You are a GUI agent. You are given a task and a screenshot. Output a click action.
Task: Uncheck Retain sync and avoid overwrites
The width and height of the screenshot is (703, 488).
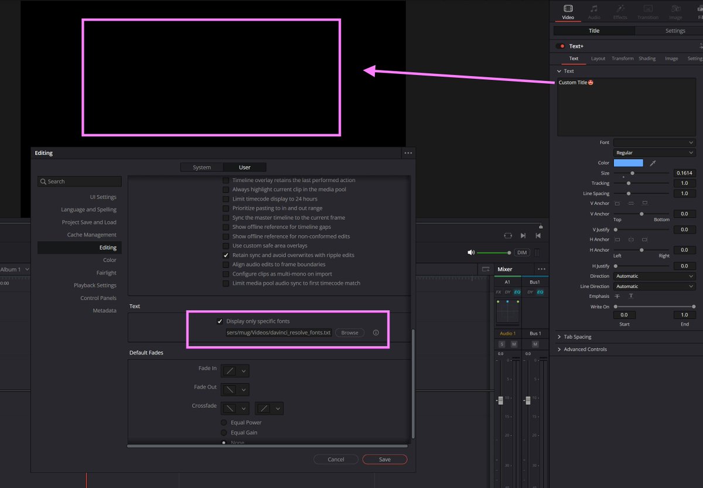[x=226, y=255]
